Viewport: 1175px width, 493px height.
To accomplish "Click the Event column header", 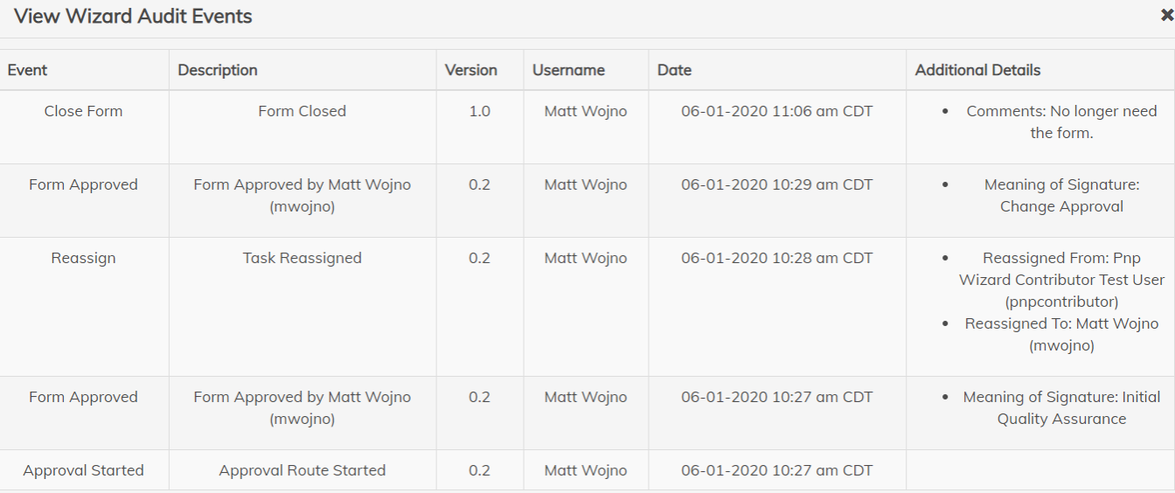I will tap(28, 70).
